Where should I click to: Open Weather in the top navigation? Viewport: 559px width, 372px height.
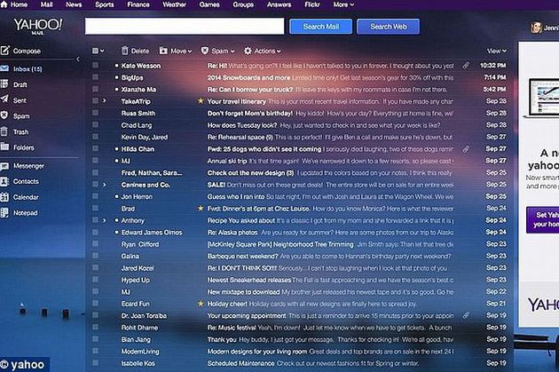pyautogui.click(x=174, y=4)
